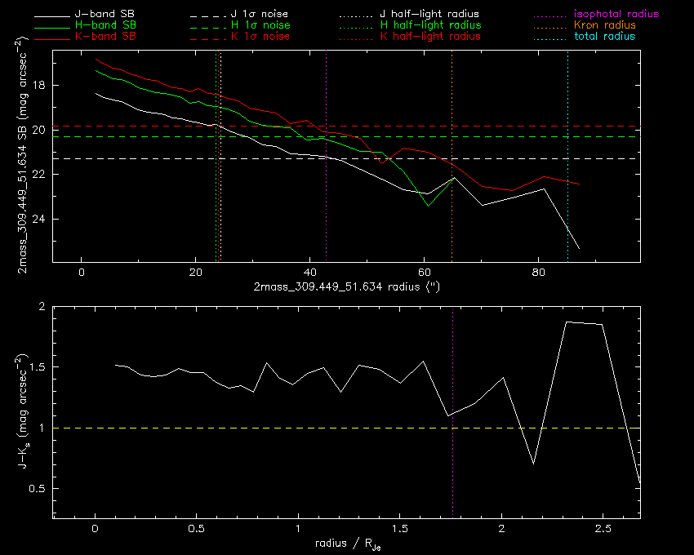Click the K-band SB legend label
The image size is (694, 555).
[105, 36]
